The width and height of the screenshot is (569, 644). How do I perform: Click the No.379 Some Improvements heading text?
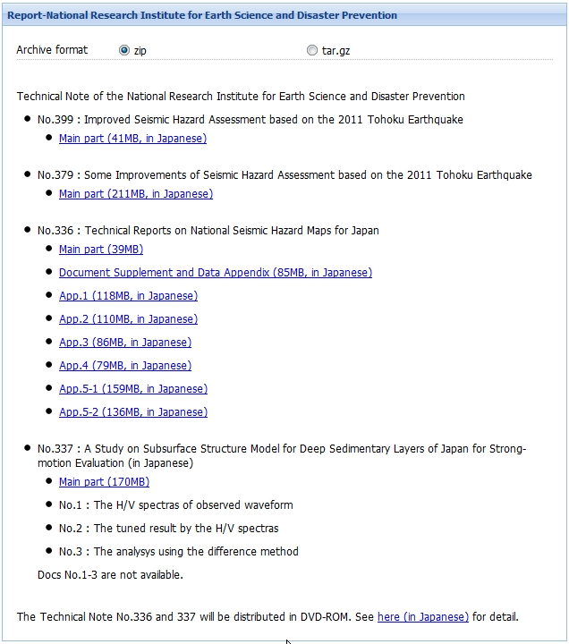click(x=284, y=175)
